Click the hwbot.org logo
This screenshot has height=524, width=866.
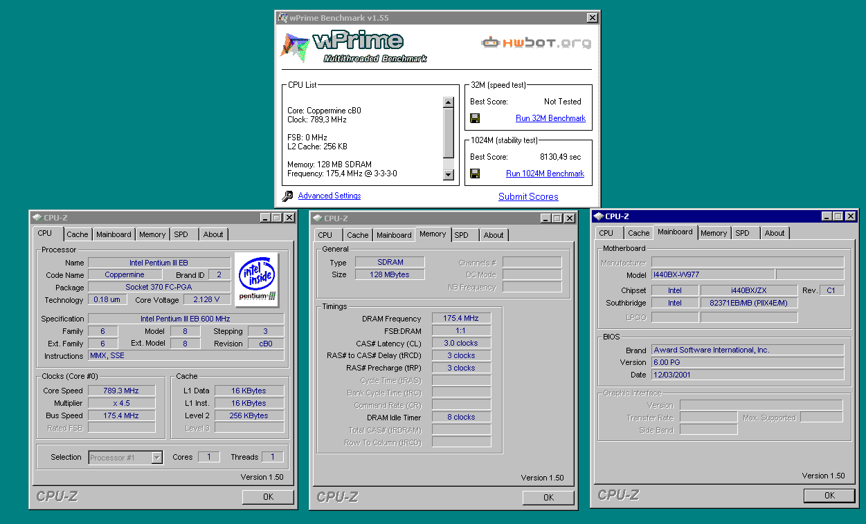pyautogui.click(x=536, y=43)
